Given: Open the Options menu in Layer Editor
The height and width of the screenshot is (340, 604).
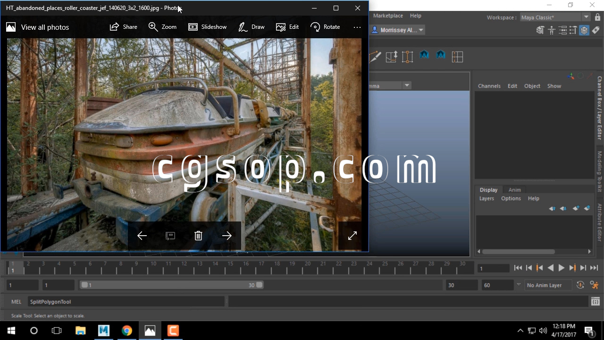Looking at the screenshot, I should [x=511, y=198].
